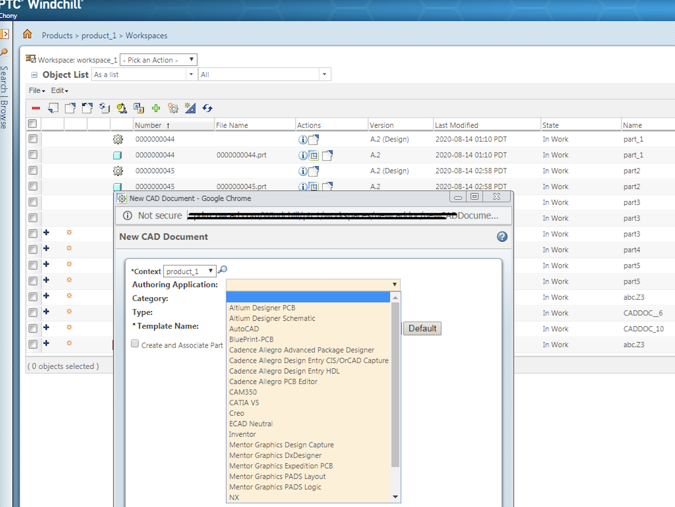Open the File menu
675x507 pixels.
35,90
